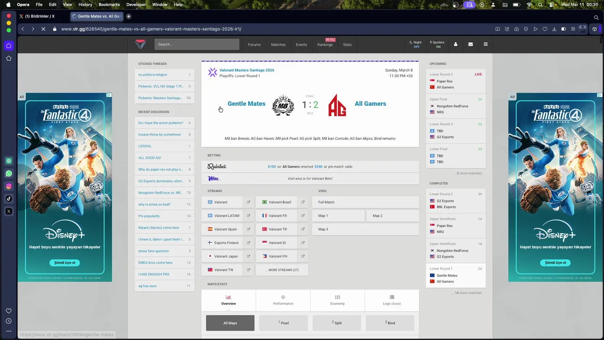Click the 'Şimdi üye ol' button on left ad
604x340 pixels.
coord(65,263)
